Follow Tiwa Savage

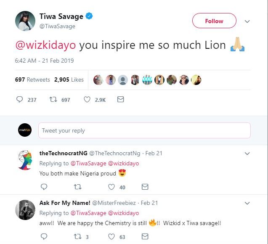tap(214, 21)
